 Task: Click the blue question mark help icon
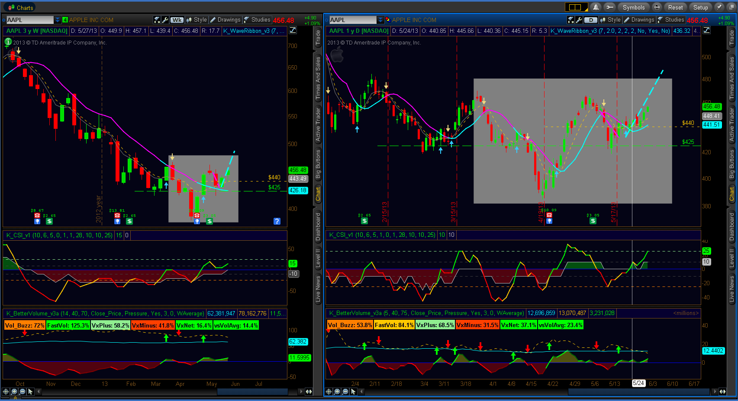click(x=277, y=221)
